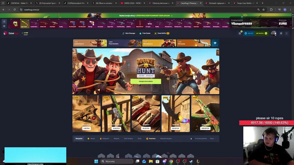Viewport: 294px width, 165px height.
Task: Select the Tanie filter tab
Action: coord(140,139)
